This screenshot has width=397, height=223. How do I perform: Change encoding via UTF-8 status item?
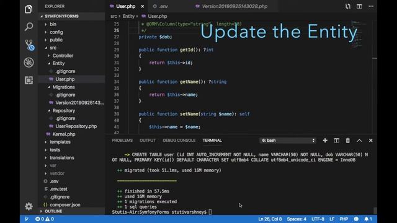coord(318,219)
